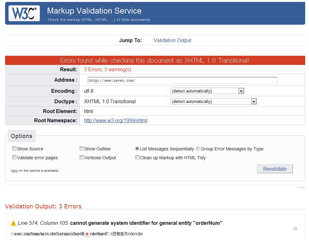Jump to Validation Output section

172,40
